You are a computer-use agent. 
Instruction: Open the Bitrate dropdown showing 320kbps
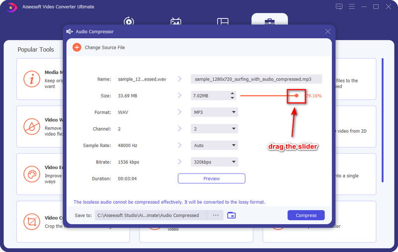(214, 162)
